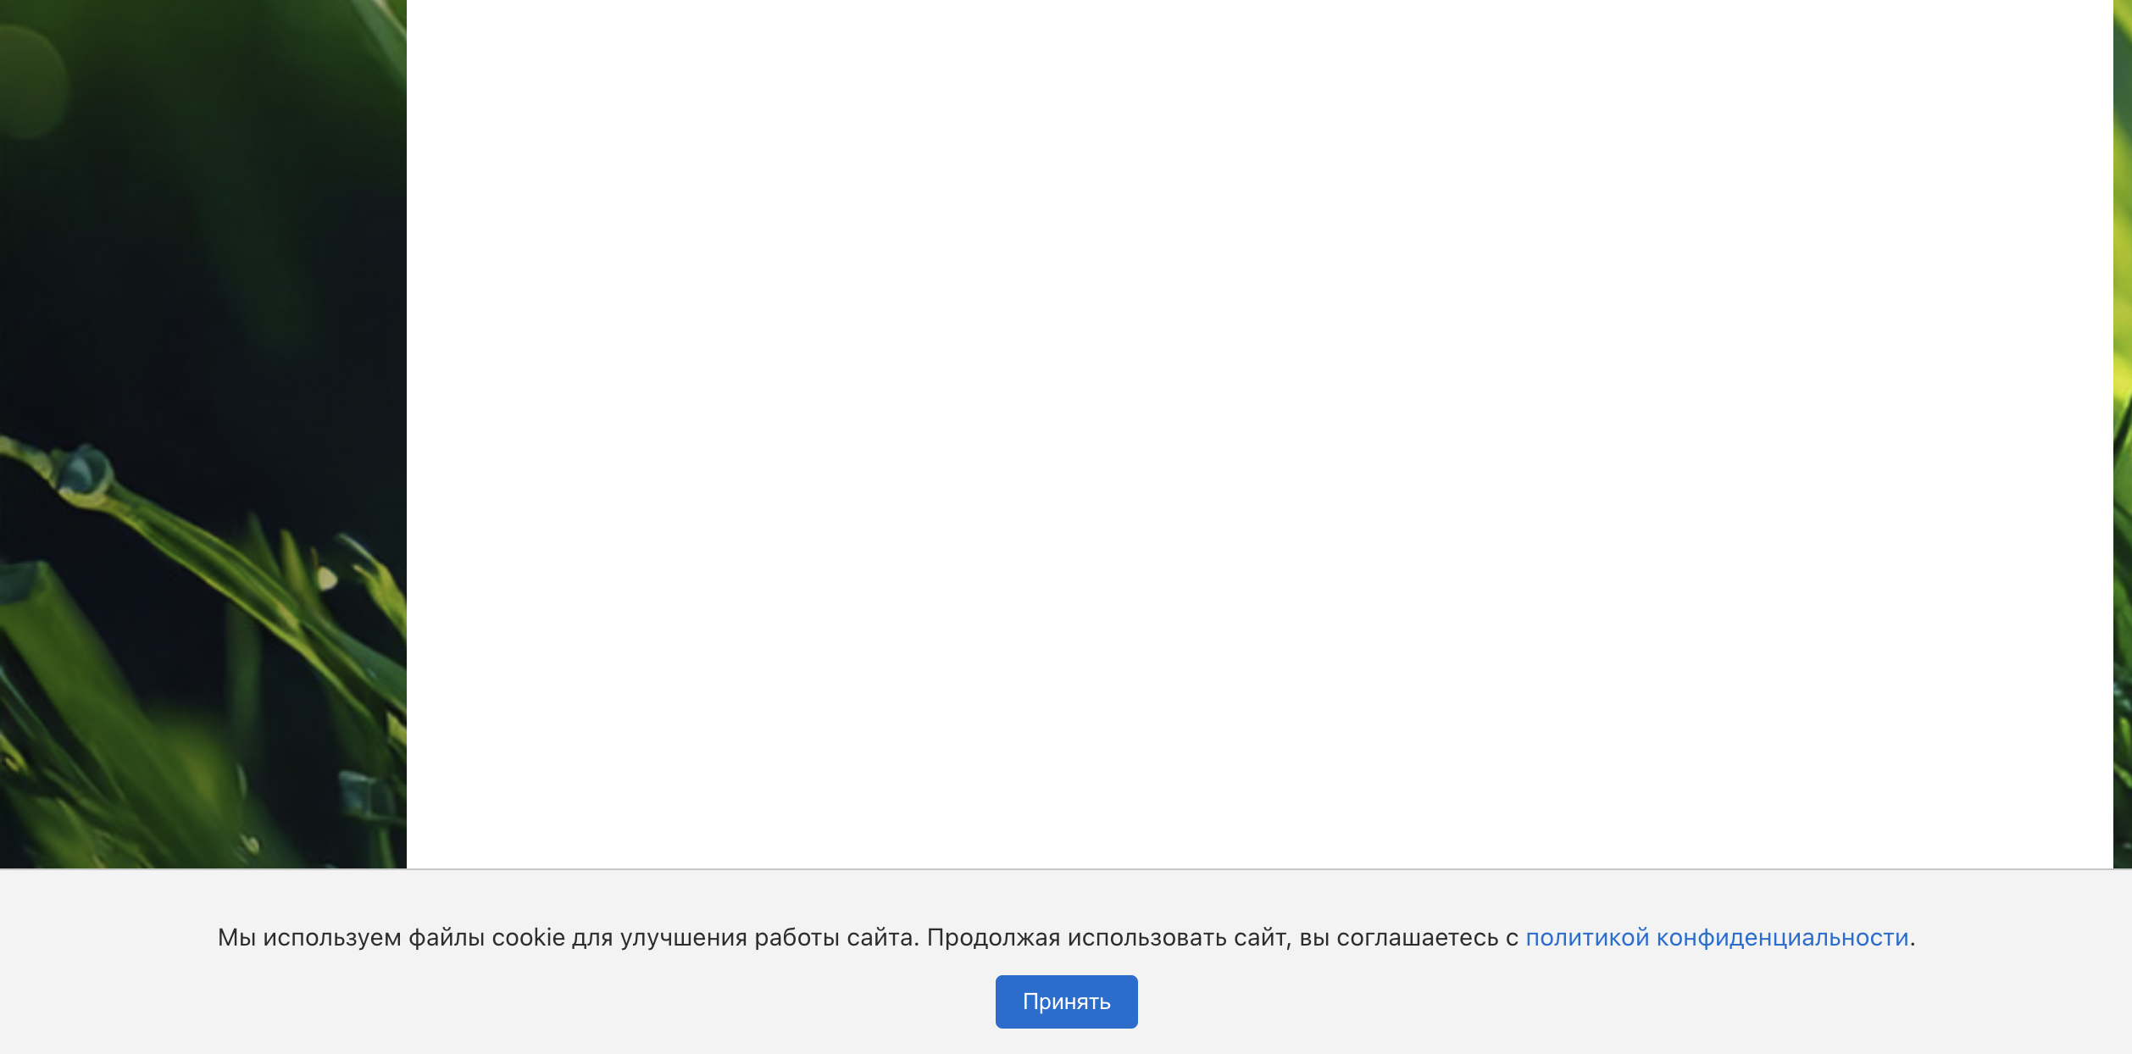Click the phrase улучшения работы сайта

pyautogui.click(x=769, y=938)
